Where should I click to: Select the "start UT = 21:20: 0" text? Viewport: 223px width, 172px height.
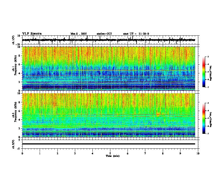[x=136, y=34]
